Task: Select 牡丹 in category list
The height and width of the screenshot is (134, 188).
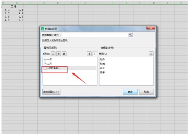Action: coord(102,59)
